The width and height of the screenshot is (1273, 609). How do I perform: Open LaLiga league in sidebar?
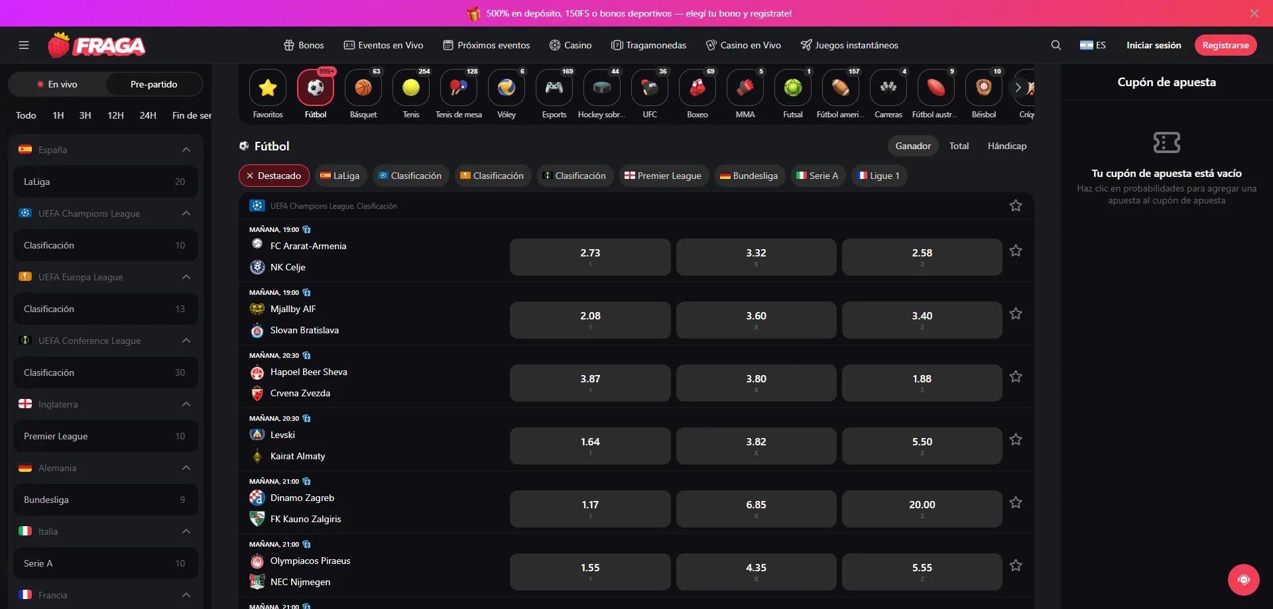point(105,182)
